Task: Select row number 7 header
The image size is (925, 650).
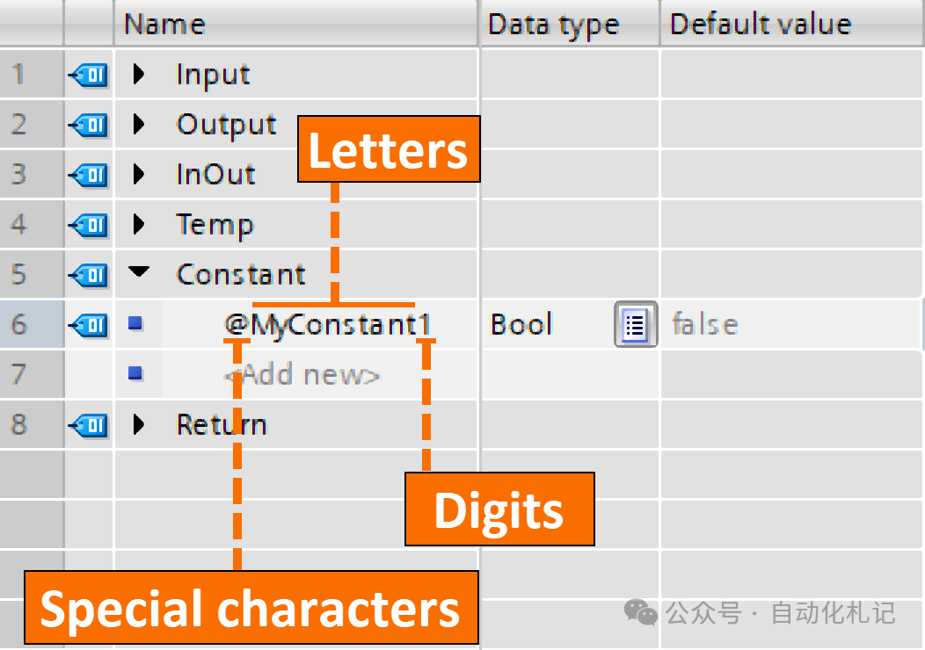Action: 32,374
